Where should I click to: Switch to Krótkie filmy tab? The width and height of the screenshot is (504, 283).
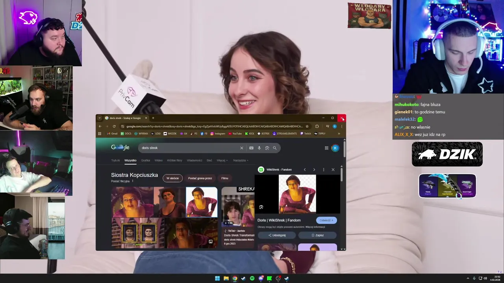(x=174, y=160)
